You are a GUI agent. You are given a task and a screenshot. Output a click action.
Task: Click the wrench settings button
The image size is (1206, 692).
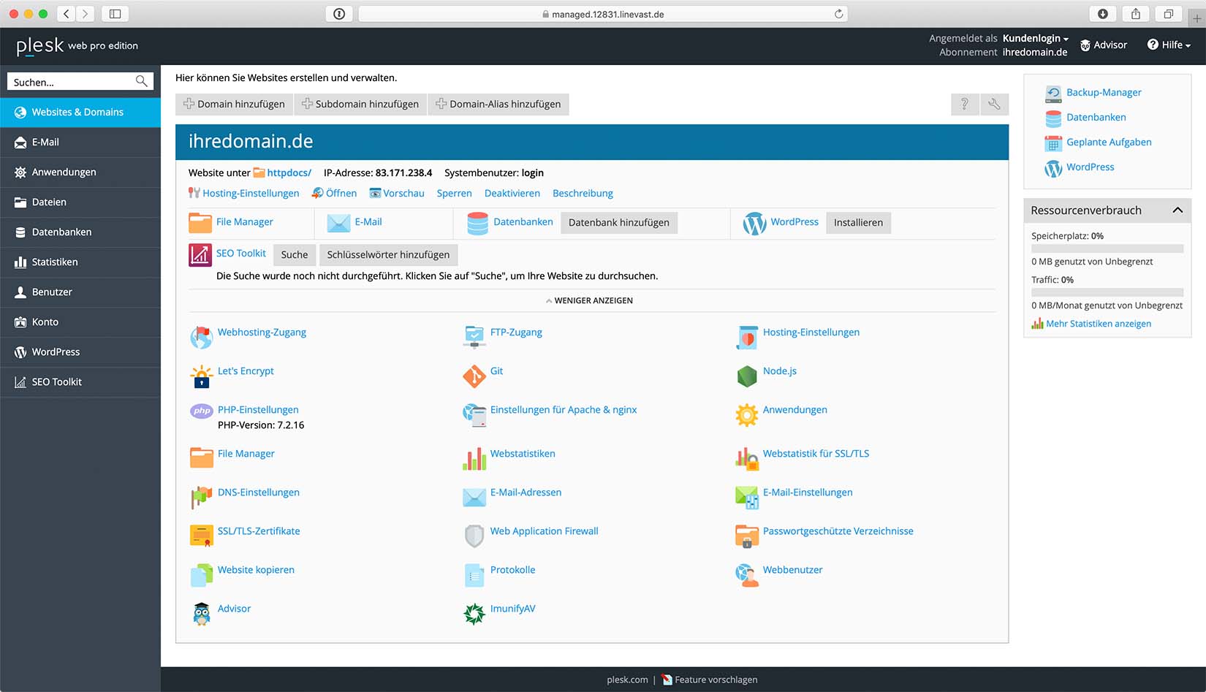994,104
